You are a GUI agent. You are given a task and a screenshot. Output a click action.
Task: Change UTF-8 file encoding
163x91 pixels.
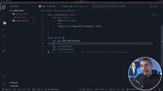point(112,89)
